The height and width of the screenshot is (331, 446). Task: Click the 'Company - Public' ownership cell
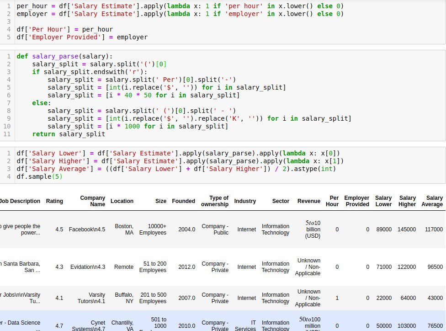point(215,230)
